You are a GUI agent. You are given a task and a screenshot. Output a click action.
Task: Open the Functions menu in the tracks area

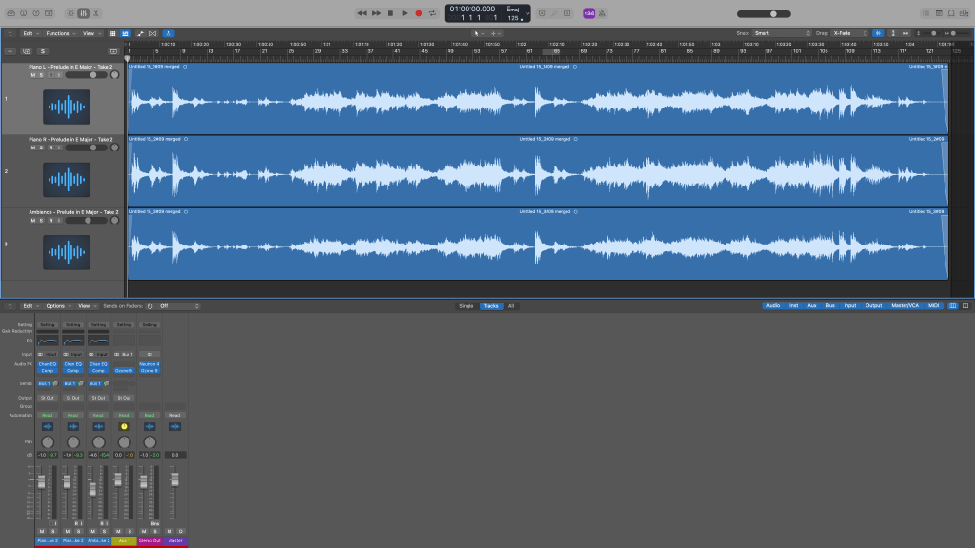point(59,33)
